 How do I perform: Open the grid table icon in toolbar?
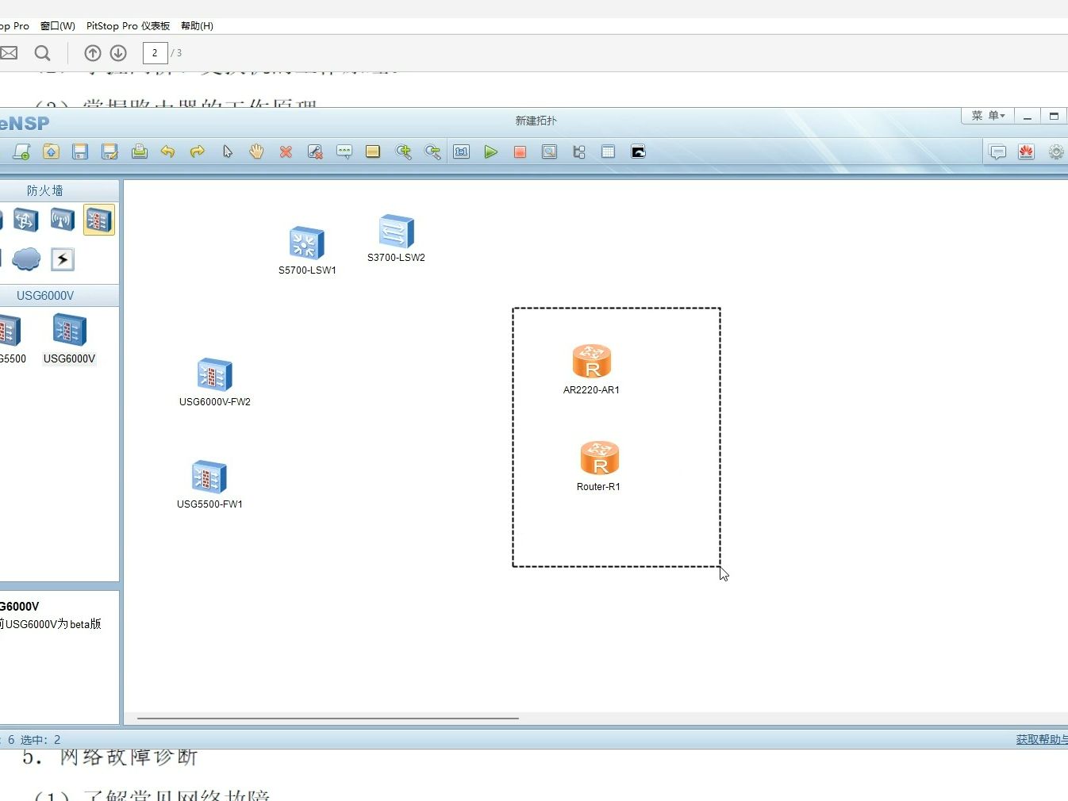click(x=609, y=151)
